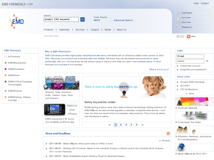214x160 pixels.
Task: Click the orange EMD4Printing bullet icon
Action: 6,97
